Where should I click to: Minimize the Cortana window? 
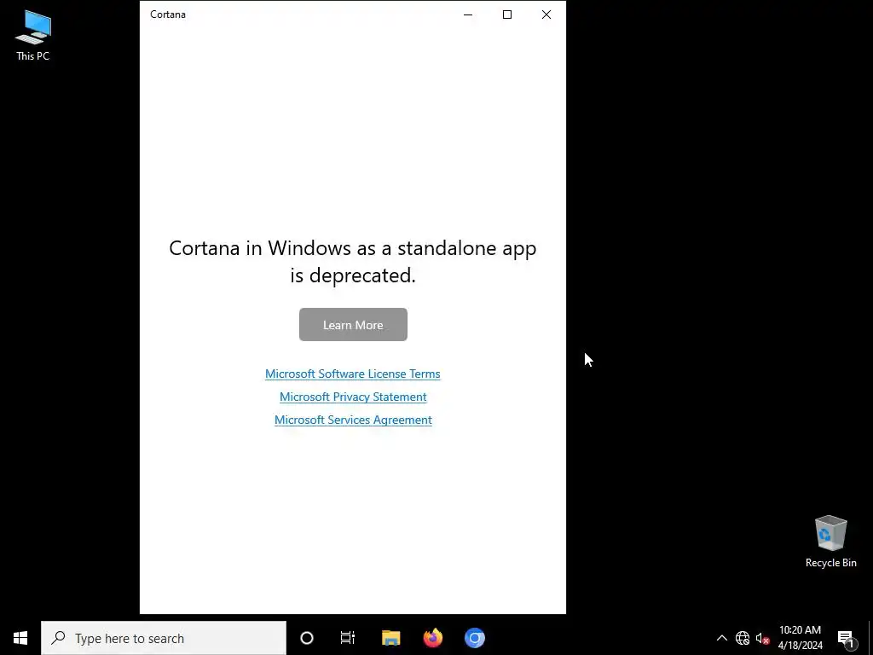tap(468, 14)
